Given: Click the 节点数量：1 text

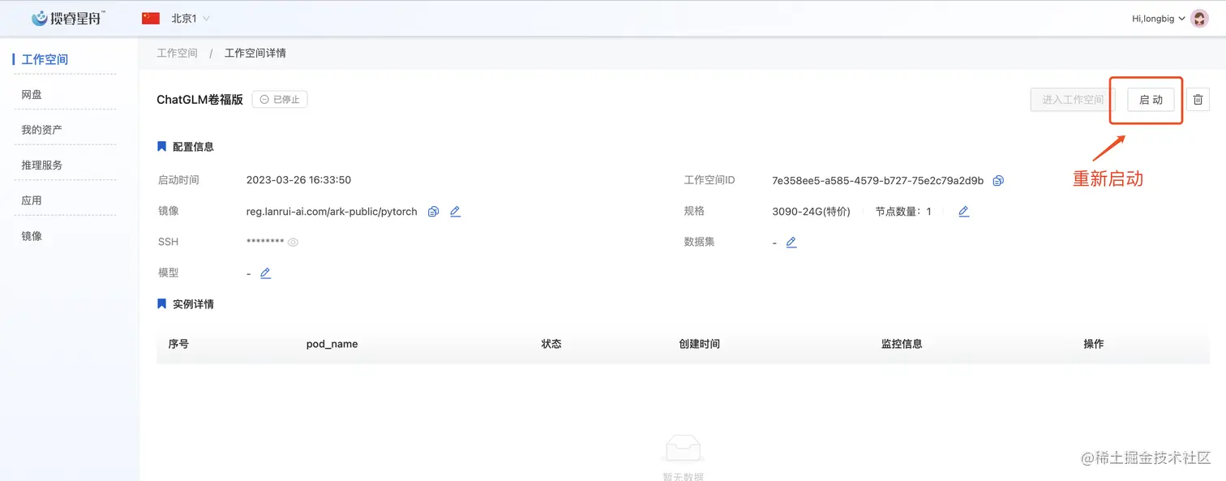Looking at the screenshot, I should point(903,212).
